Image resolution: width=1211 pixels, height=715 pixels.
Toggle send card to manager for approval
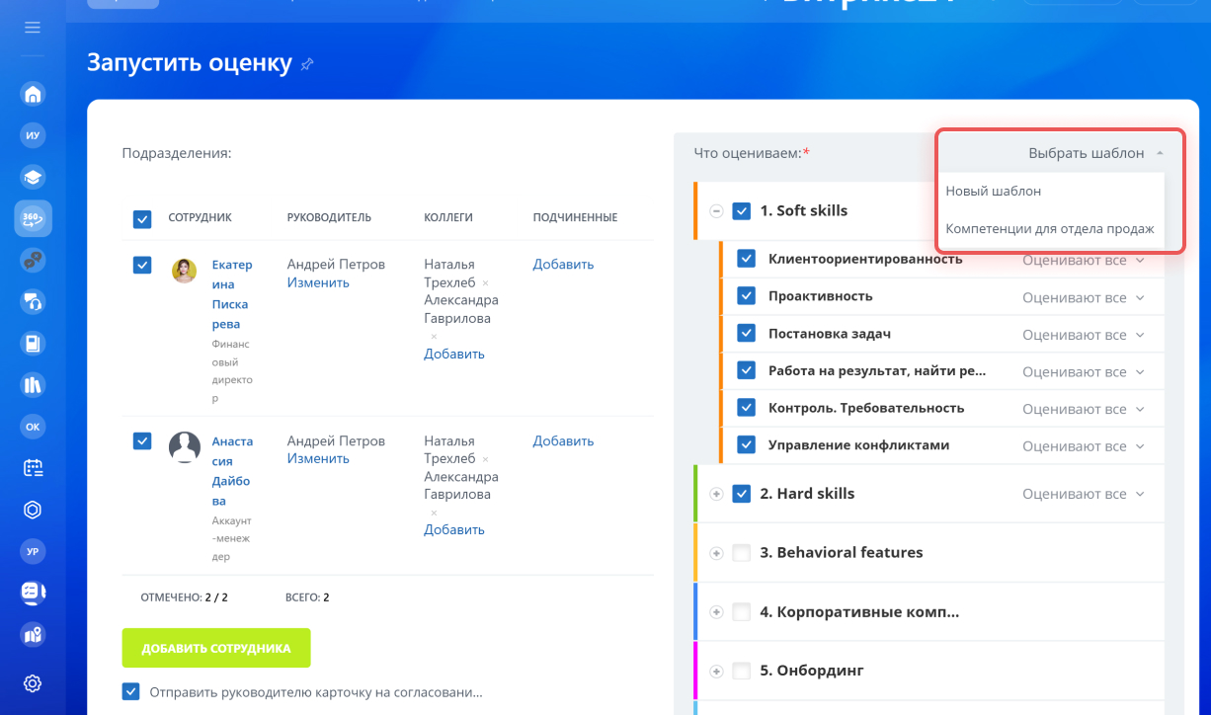point(131,692)
